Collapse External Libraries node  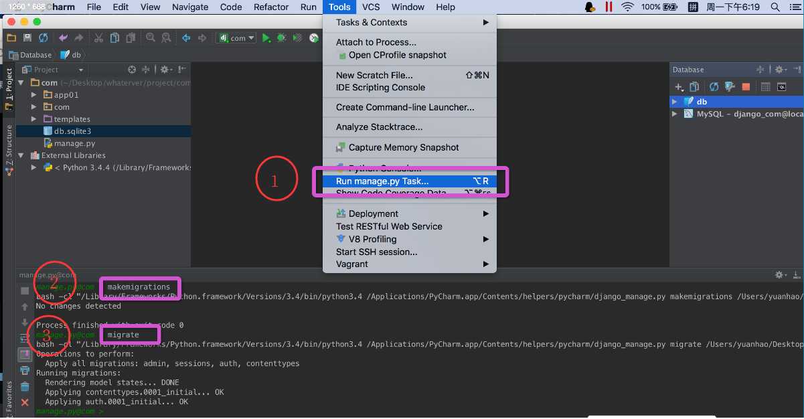[x=21, y=155]
